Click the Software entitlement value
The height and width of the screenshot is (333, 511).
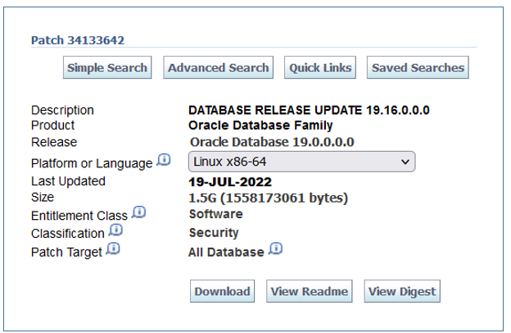pos(215,214)
